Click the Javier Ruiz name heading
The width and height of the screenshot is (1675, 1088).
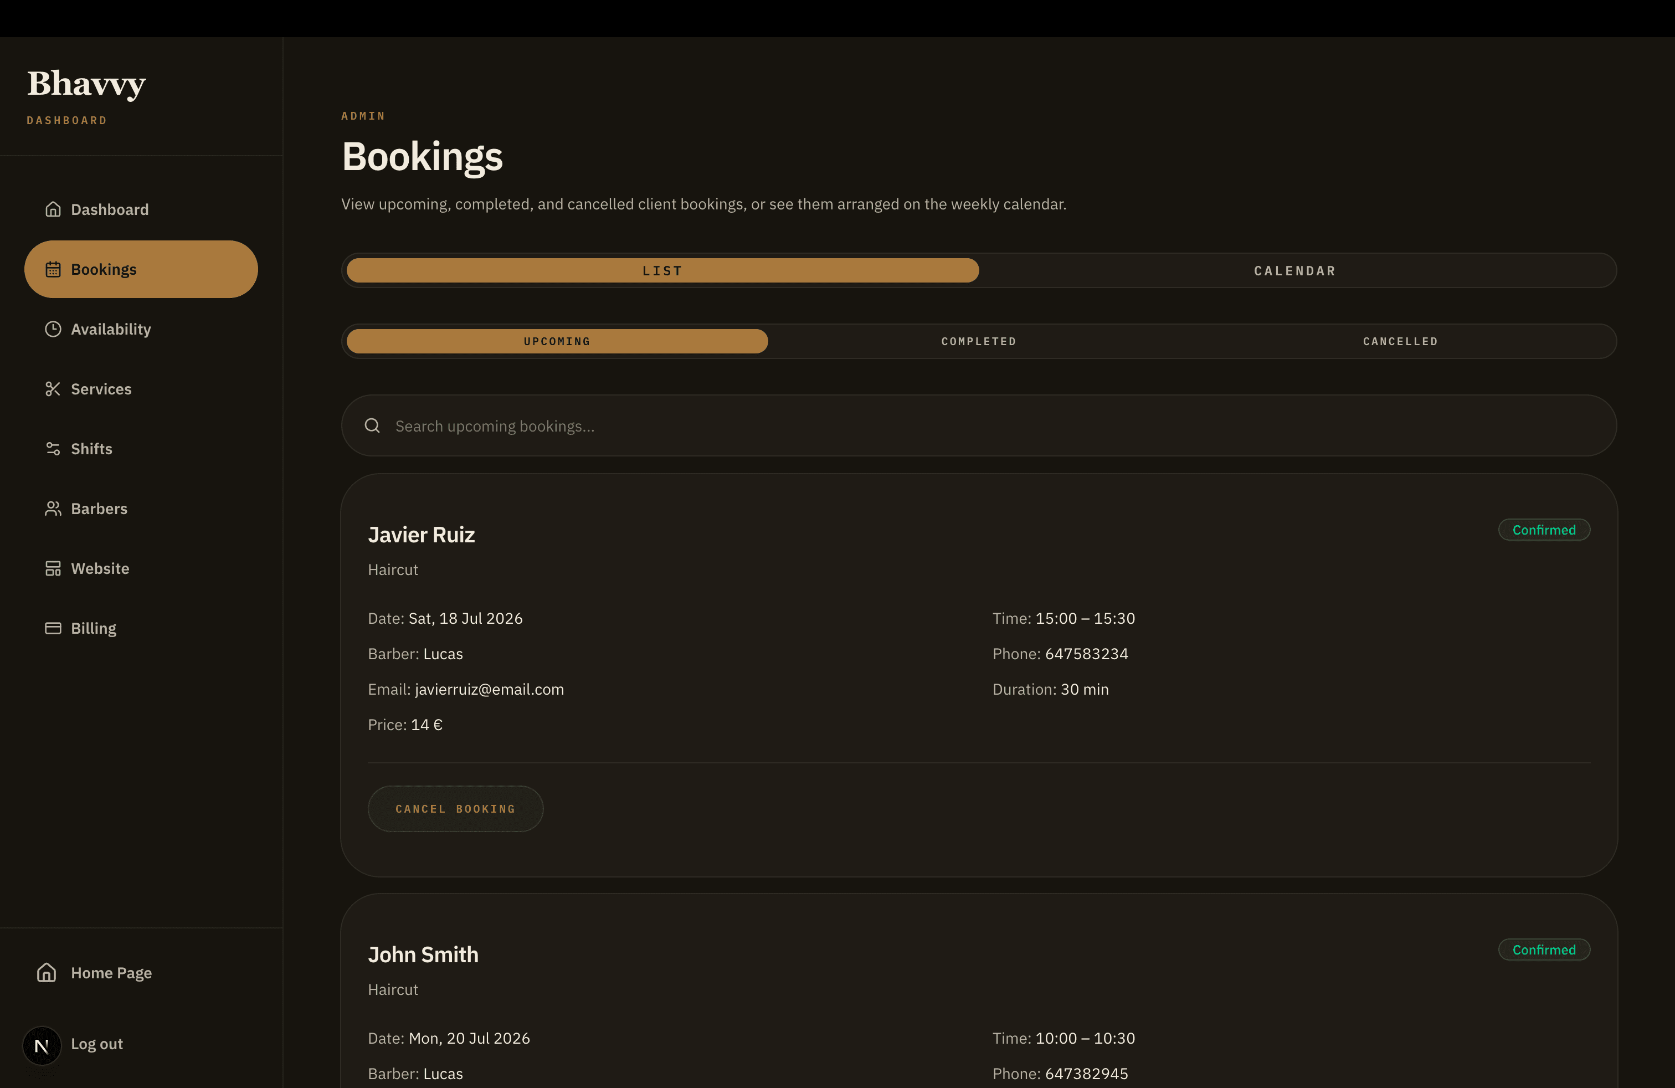(422, 535)
